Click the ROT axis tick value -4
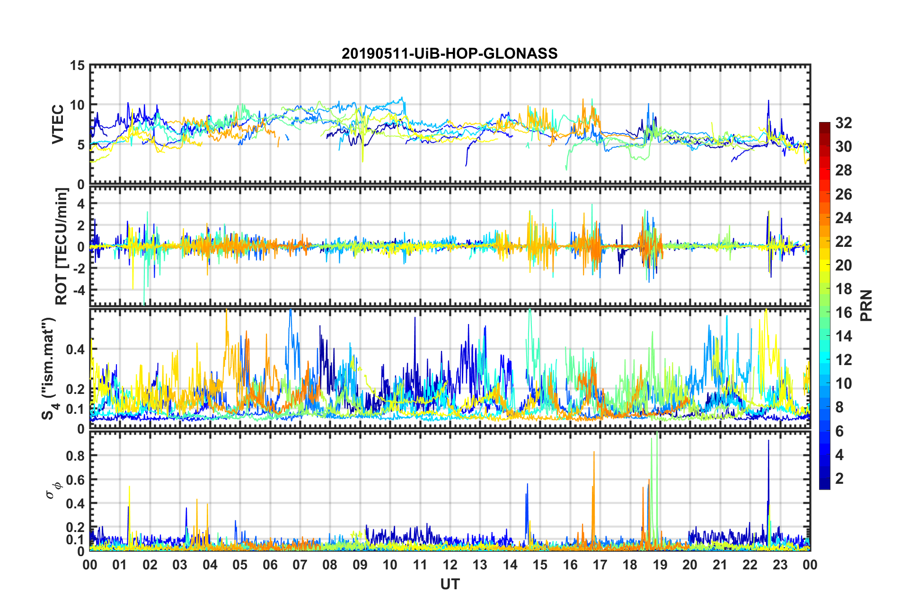900x611 pixels. pos(79,289)
